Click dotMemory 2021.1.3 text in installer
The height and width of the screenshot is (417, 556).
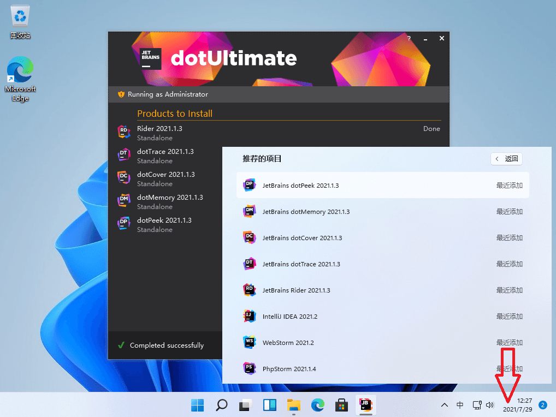(170, 198)
